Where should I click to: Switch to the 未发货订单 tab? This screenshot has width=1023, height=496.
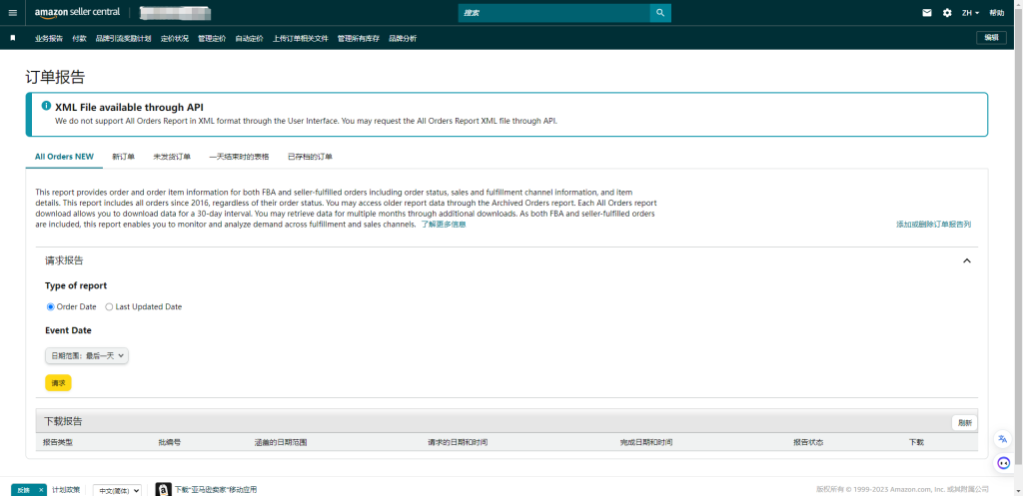(x=172, y=157)
